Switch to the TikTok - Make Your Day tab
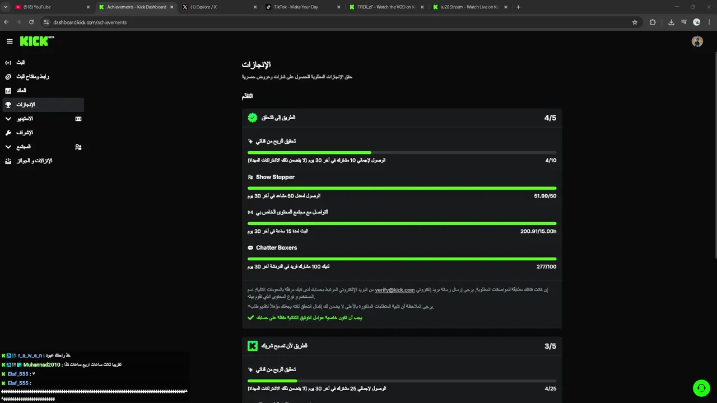This screenshot has width=717, height=403. click(x=291, y=7)
